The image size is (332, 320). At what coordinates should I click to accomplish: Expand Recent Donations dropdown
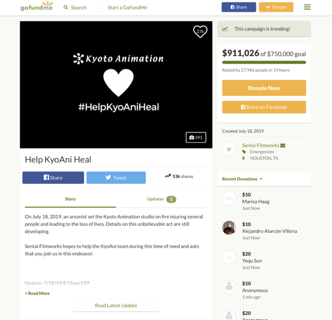[x=242, y=179]
